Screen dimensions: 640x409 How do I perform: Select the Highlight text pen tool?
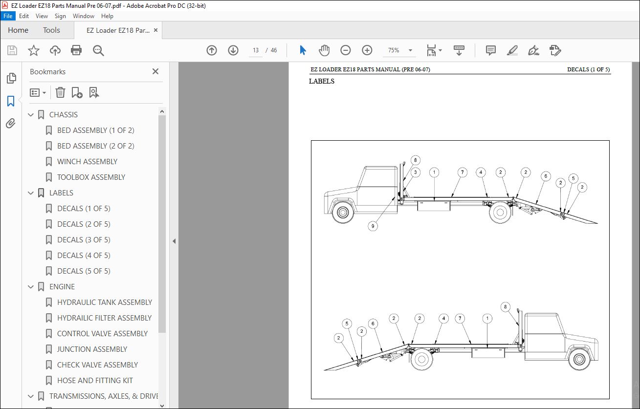pos(512,50)
